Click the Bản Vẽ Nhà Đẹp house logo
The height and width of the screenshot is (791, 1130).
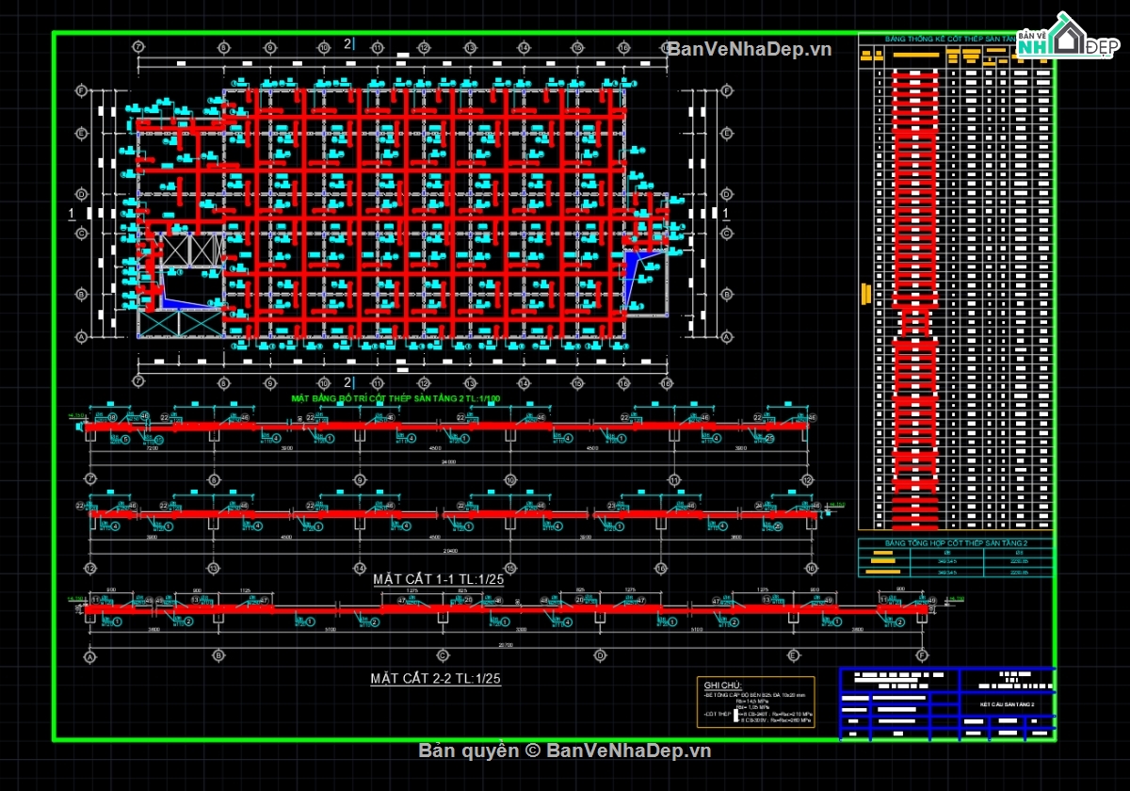coord(1070,38)
